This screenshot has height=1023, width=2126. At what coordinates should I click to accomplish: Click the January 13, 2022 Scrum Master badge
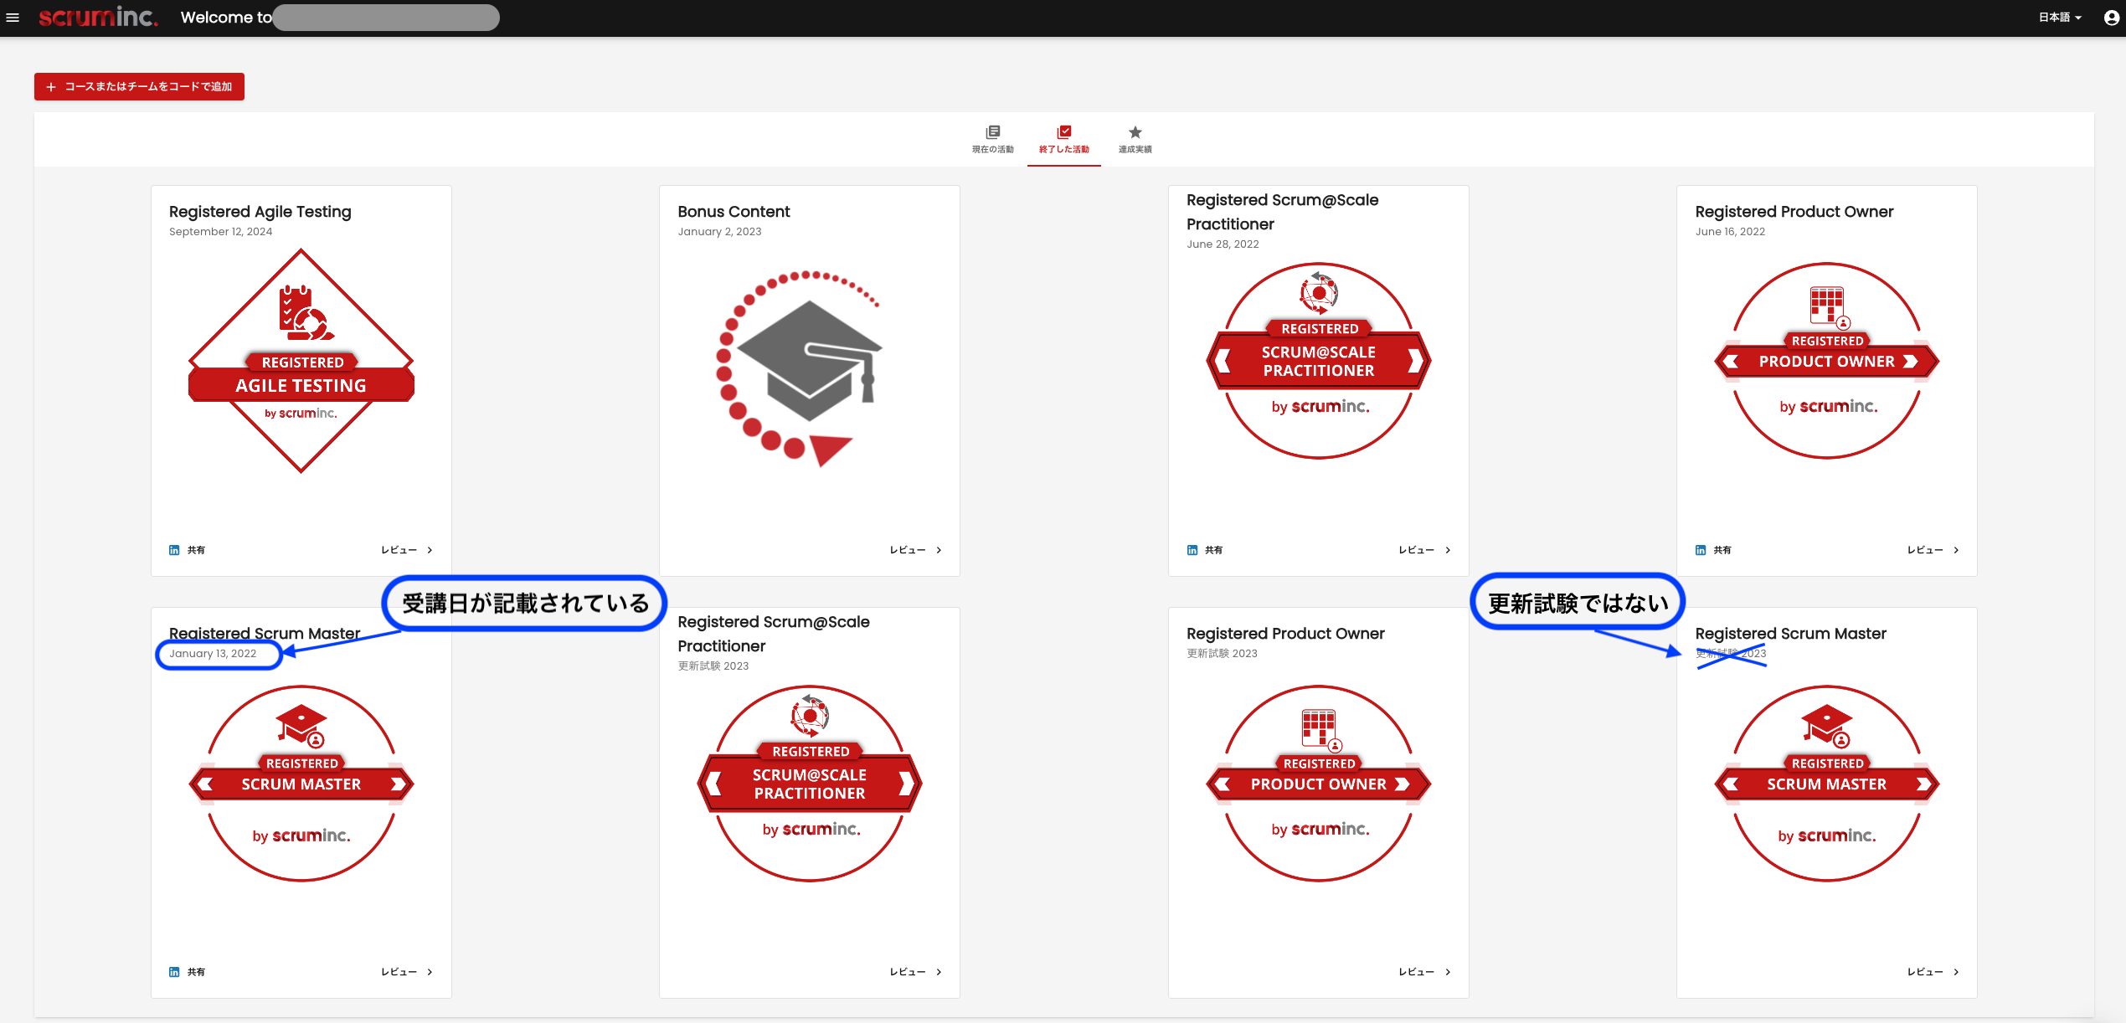tap(301, 784)
